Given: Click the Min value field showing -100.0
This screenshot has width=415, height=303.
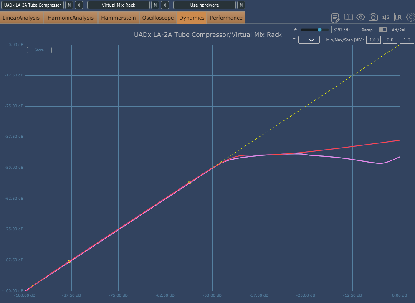Looking at the screenshot, I should [373, 40].
